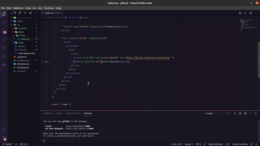Click the open changes icon in editor toolbar
Viewport: 260px width, 146px height.
click(240, 13)
